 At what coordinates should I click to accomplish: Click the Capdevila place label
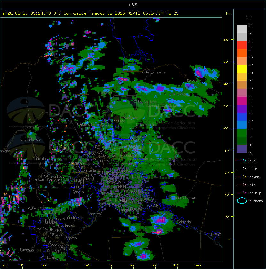click(x=86, y=124)
